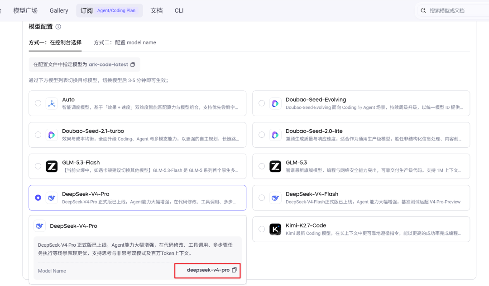Click the hint text about 3-5 分钟即可生效
This screenshot has height=286, width=489.
(99, 80)
